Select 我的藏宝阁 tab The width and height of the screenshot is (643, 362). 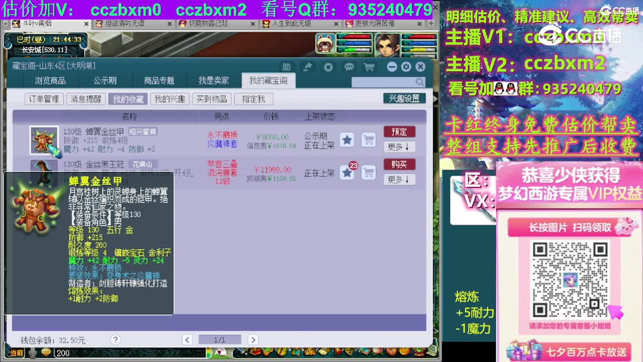[x=268, y=80]
